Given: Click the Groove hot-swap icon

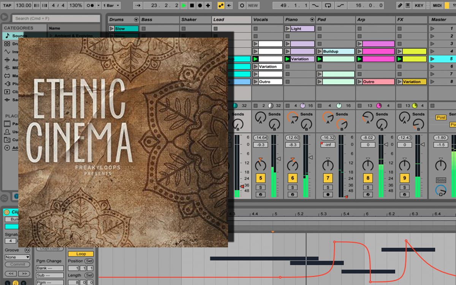Looking at the screenshot, I should click(27, 250).
